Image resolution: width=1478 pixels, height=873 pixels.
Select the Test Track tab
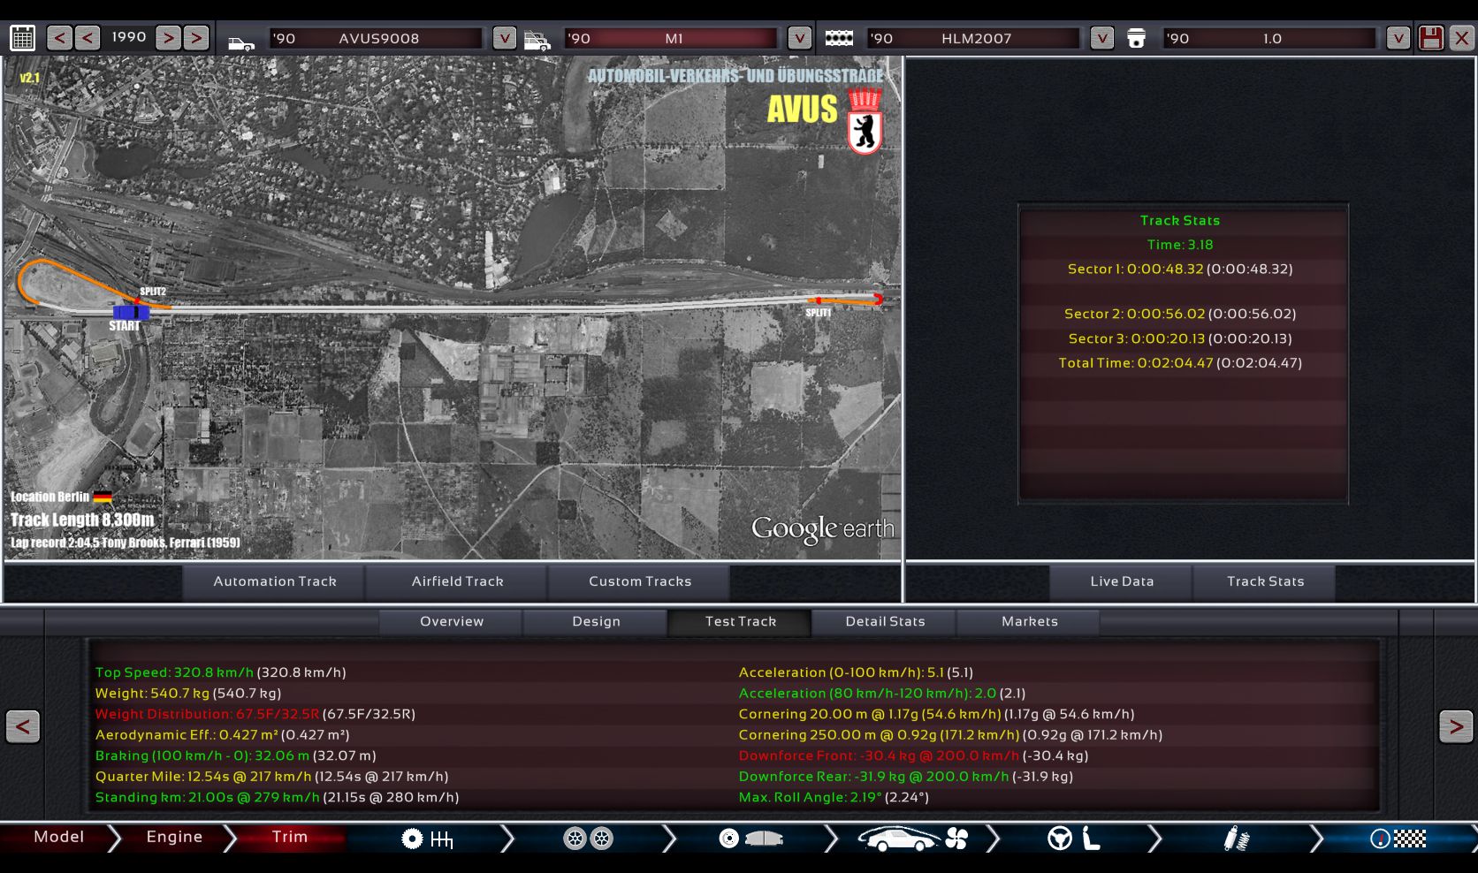740,622
